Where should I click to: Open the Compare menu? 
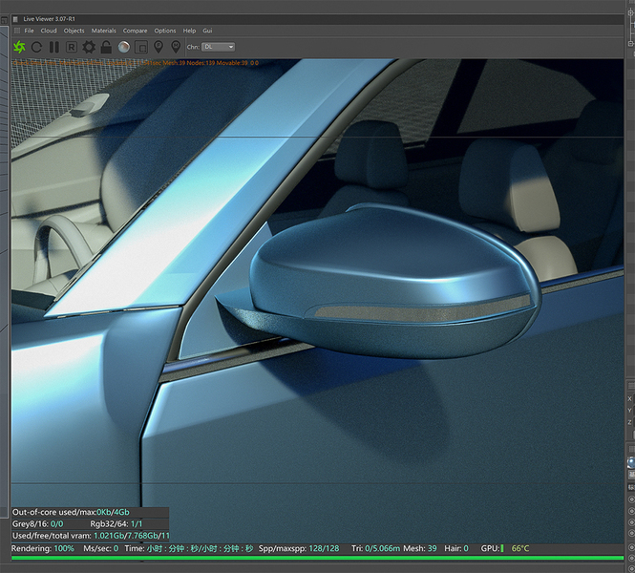(136, 31)
